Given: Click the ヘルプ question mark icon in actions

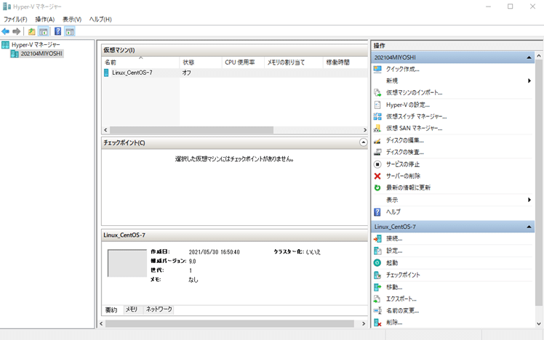Looking at the screenshot, I should [x=377, y=211].
